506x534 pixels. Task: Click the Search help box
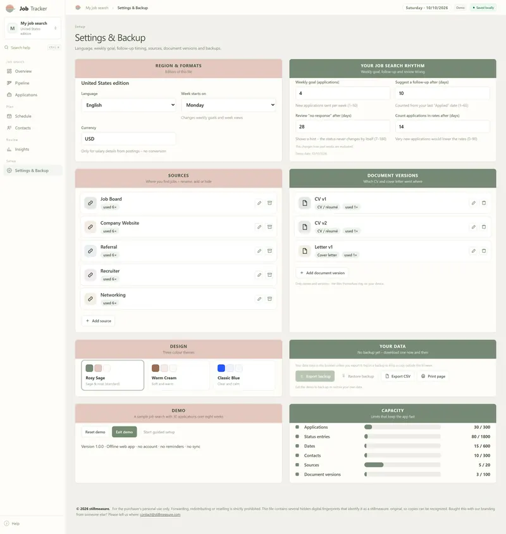tap(33, 48)
